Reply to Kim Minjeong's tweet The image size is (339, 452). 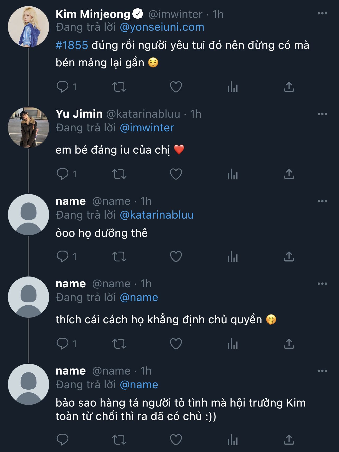point(63,87)
